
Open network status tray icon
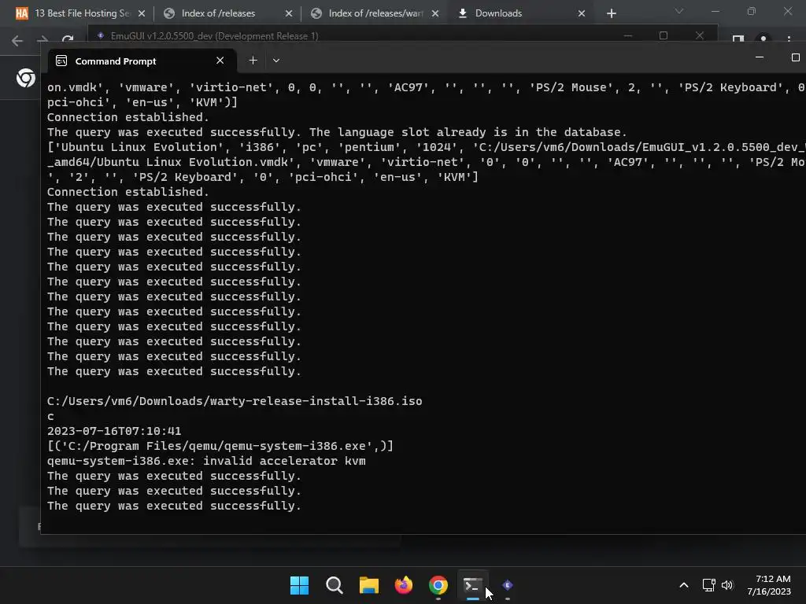pyautogui.click(x=709, y=585)
